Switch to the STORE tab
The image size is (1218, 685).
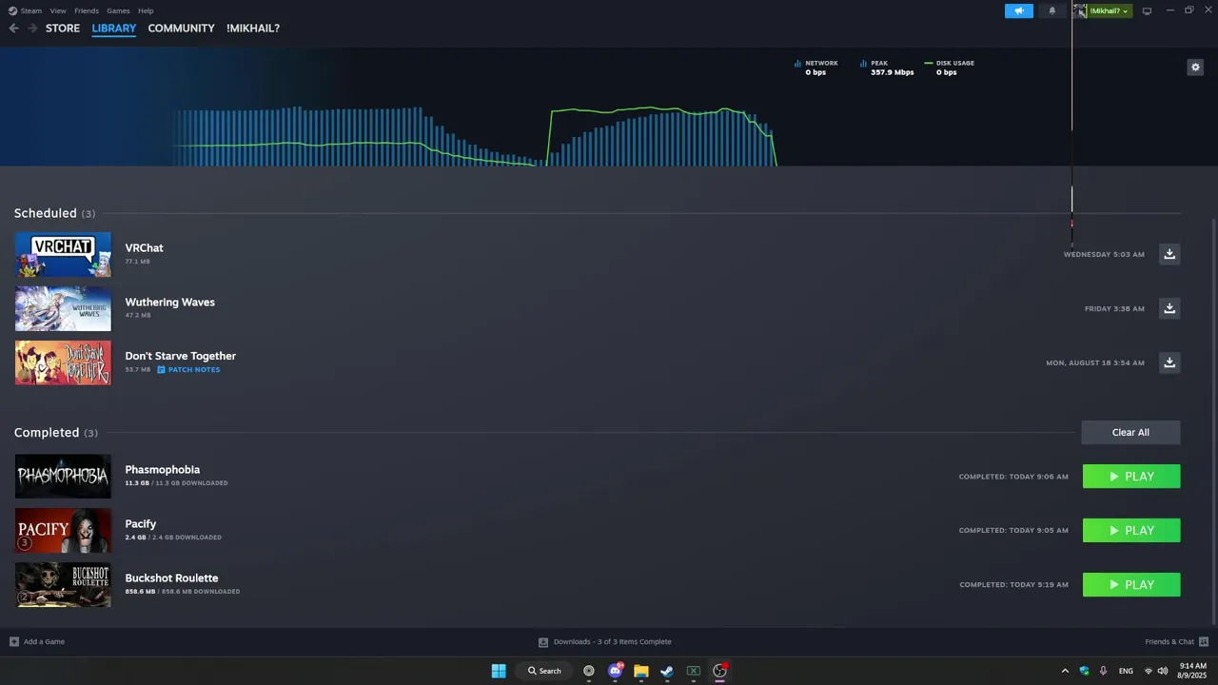pos(63,29)
